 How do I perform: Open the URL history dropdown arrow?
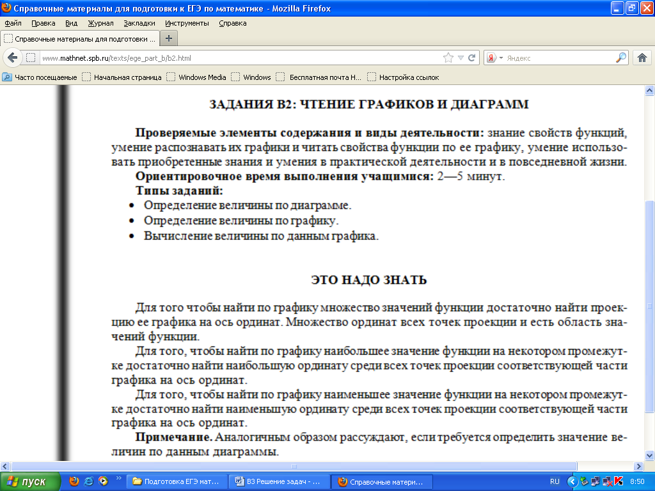[461, 58]
